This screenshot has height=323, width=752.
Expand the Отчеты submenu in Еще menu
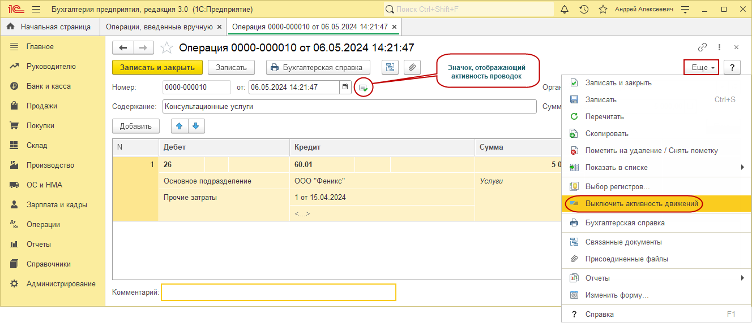click(657, 278)
